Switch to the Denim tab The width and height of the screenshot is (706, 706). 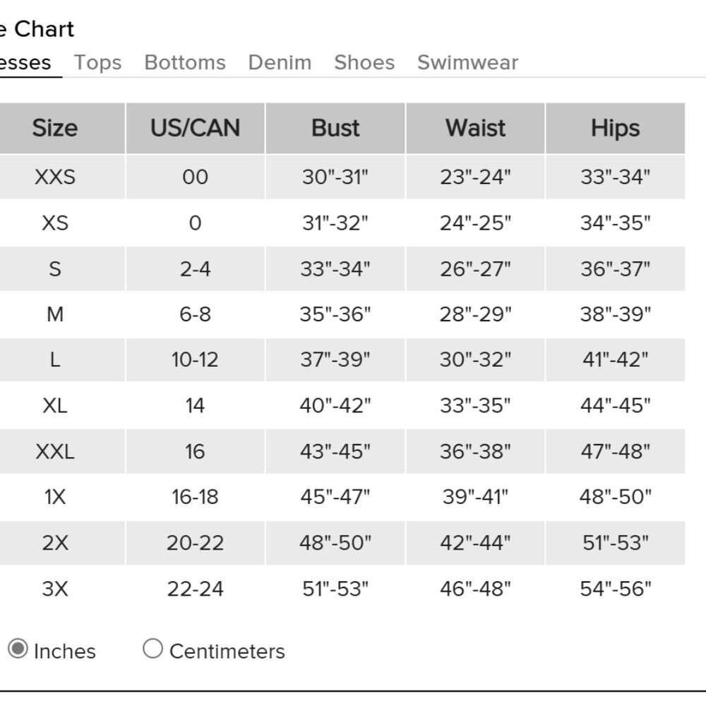[280, 63]
